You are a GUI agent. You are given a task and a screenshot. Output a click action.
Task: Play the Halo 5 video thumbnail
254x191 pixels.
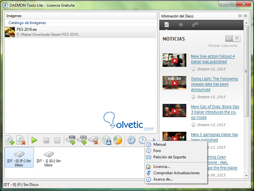(x=175, y=137)
